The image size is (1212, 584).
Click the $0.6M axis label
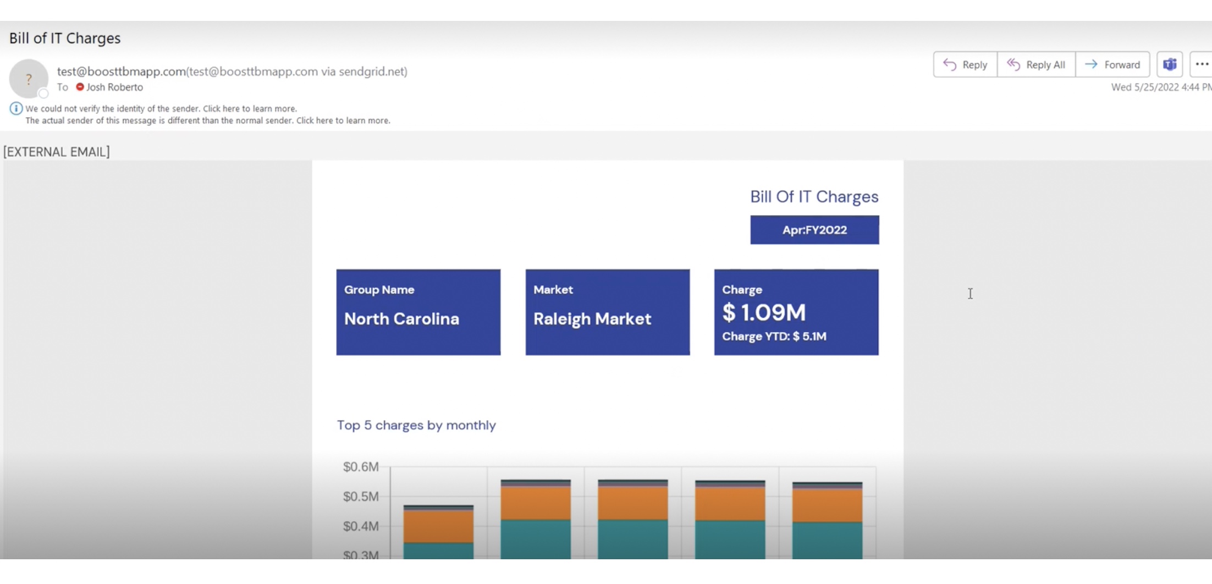361,467
